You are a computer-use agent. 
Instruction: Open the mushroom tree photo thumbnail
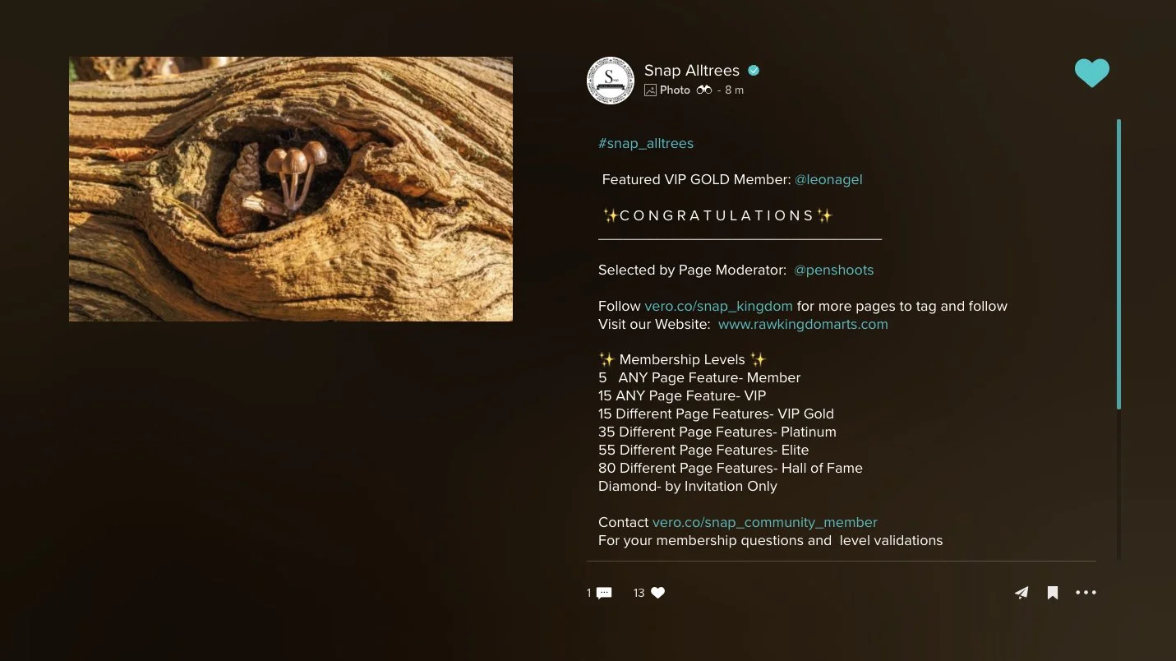click(x=291, y=189)
